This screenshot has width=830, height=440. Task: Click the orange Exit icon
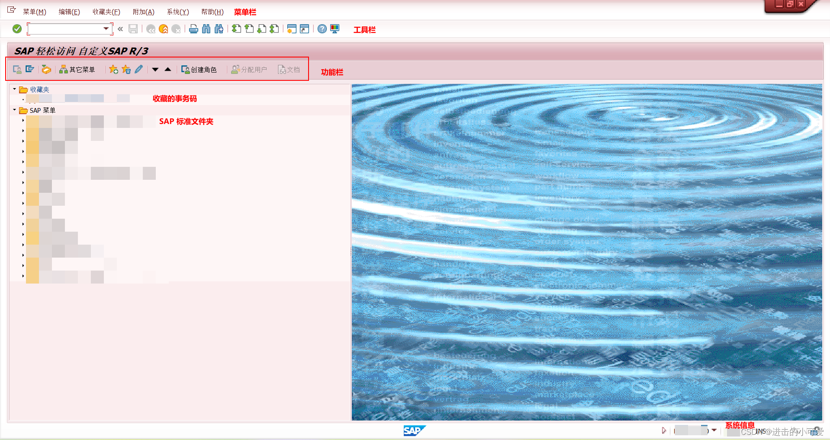[163, 29]
